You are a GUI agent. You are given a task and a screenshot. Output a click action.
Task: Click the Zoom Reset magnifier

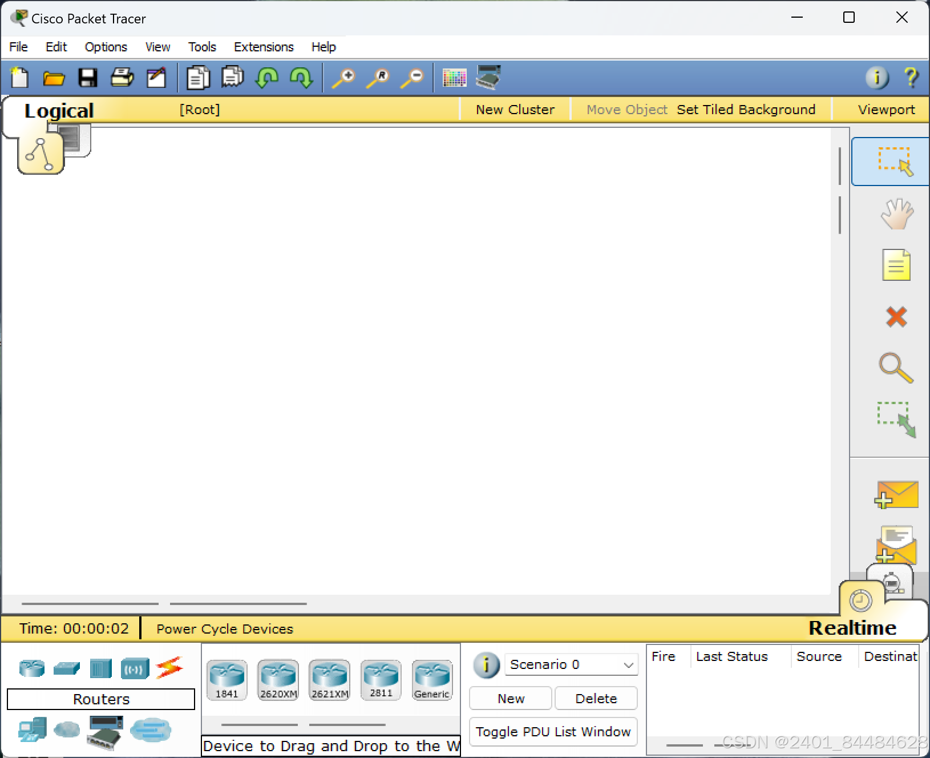(378, 78)
